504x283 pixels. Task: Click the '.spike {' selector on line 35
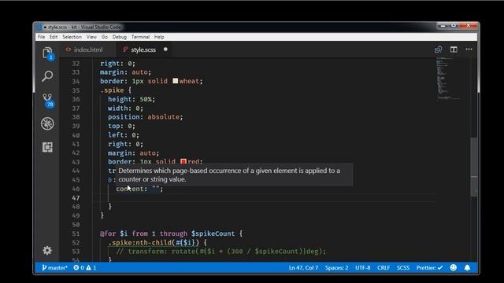tap(116, 90)
